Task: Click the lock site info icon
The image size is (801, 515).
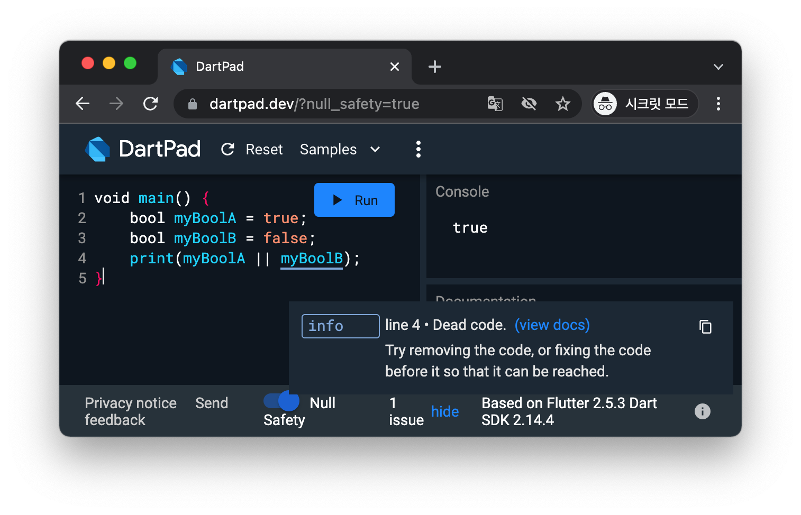Action: pyautogui.click(x=193, y=104)
